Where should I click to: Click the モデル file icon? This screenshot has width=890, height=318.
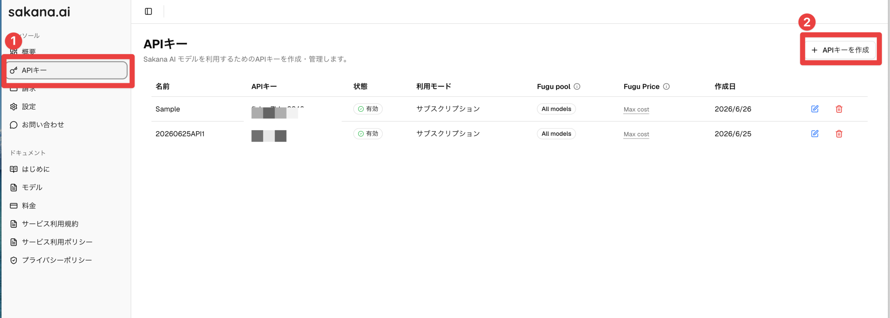point(14,187)
